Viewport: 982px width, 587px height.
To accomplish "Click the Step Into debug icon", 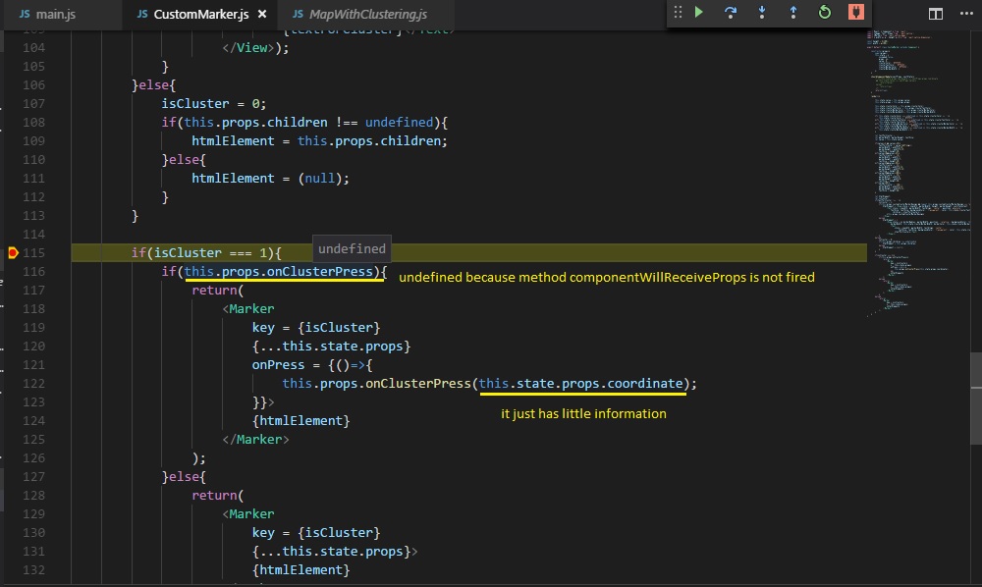I will pyautogui.click(x=762, y=12).
